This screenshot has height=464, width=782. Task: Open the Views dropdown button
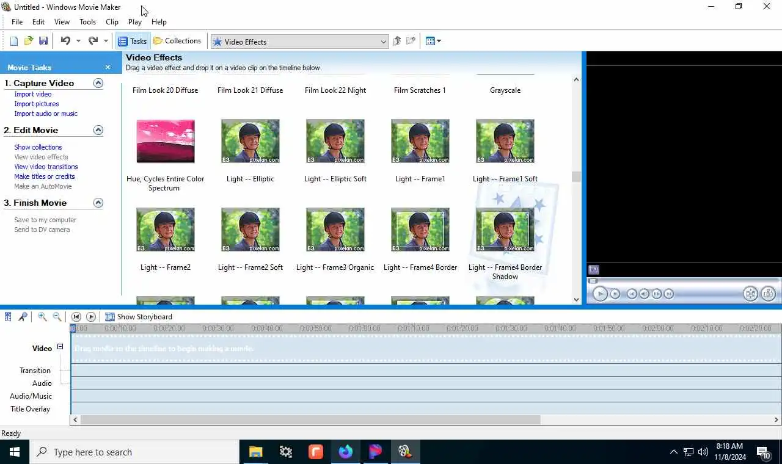point(433,41)
